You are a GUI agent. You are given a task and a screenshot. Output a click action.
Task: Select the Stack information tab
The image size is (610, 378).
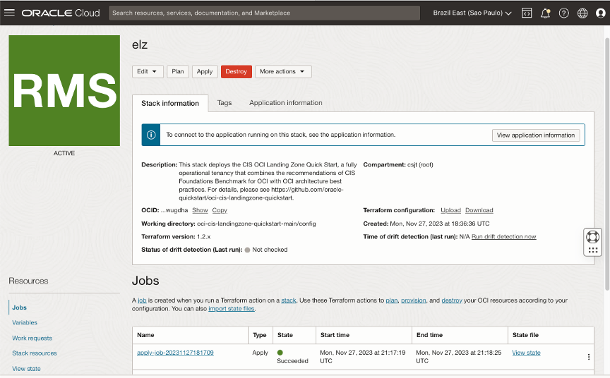coord(170,104)
